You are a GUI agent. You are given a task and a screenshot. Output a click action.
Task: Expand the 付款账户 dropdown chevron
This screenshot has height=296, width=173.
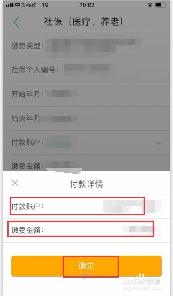coord(159,143)
